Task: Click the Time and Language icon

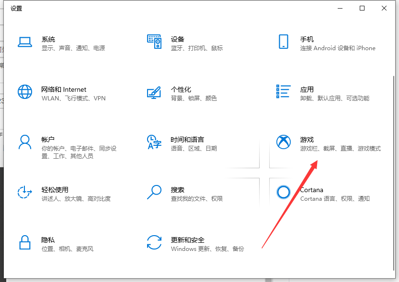Action: tap(154, 142)
